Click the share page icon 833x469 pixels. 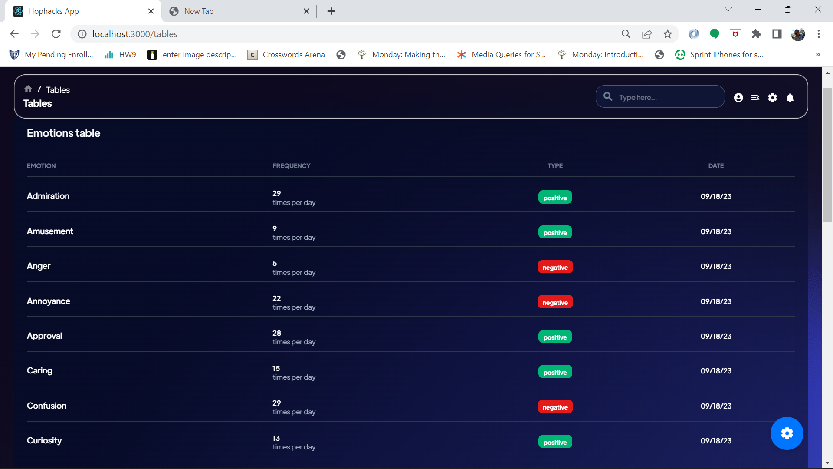coord(647,34)
